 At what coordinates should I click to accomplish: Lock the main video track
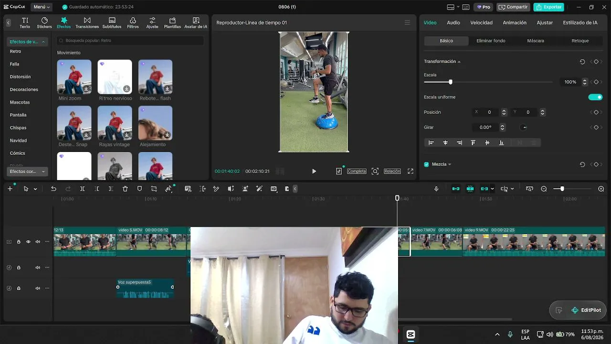coord(19,242)
